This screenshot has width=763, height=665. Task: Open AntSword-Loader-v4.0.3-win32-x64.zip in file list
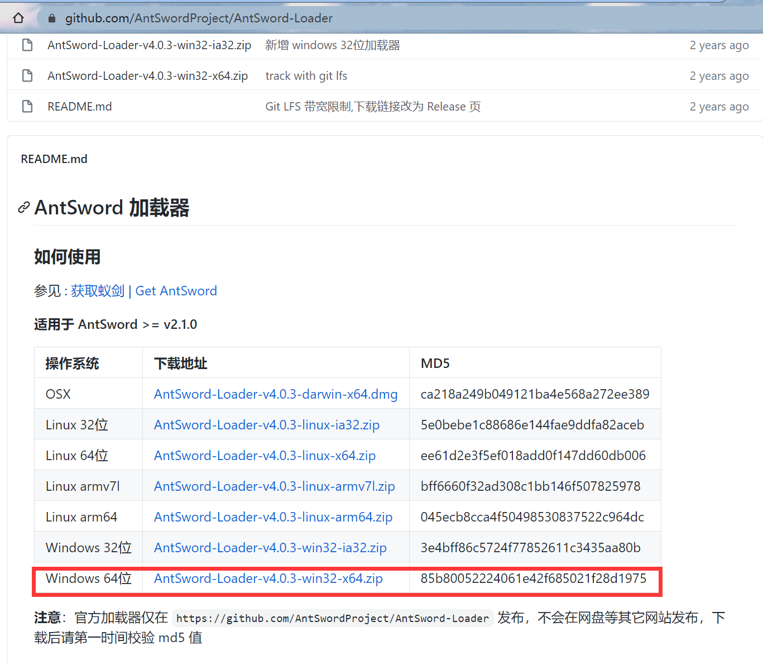(147, 76)
